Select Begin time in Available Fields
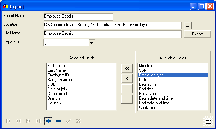 pos(173,84)
